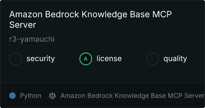Viewport: 205px width, 108px height.
Task: Select the "license" score label
Action: click(109, 59)
